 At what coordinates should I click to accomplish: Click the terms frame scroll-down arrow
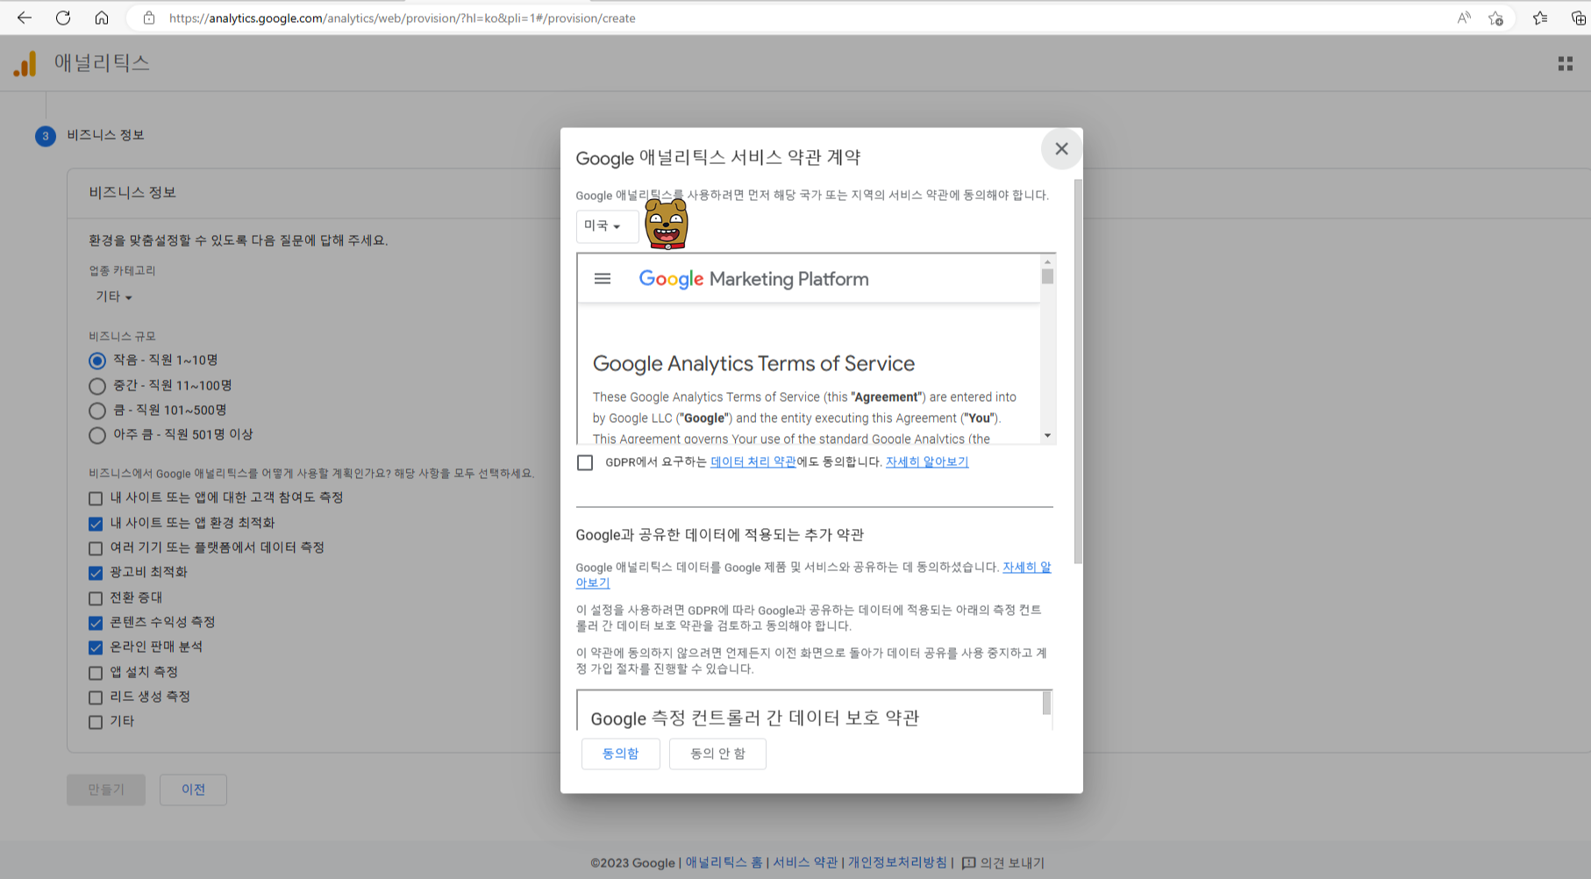pyautogui.click(x=1047, y=436)
